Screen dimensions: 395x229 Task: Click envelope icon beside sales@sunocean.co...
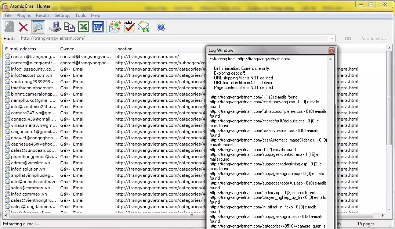[x=7, y=150]
